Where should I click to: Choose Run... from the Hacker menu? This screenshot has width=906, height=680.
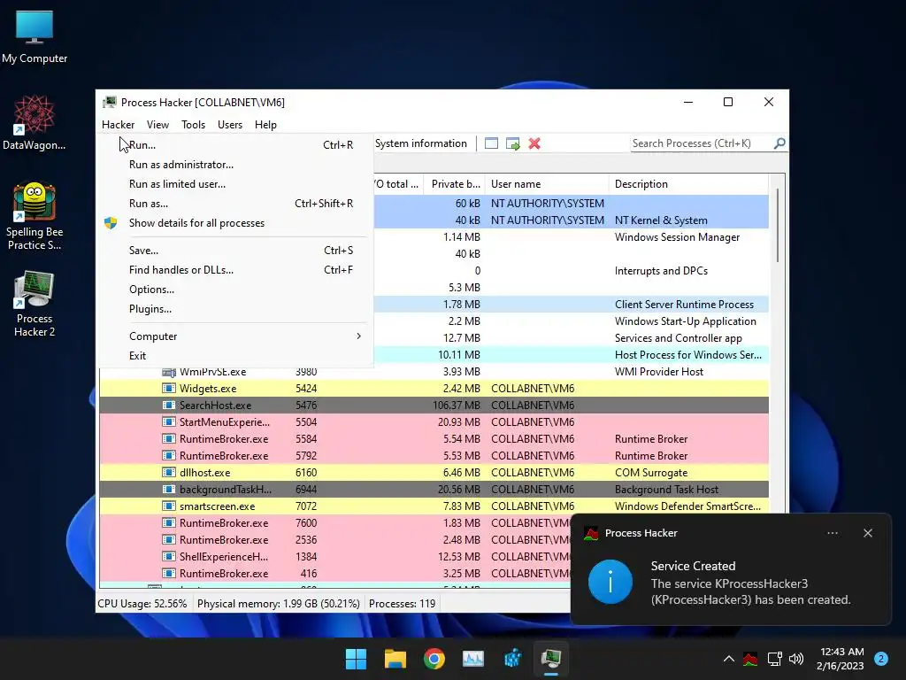tap(234, 145)
